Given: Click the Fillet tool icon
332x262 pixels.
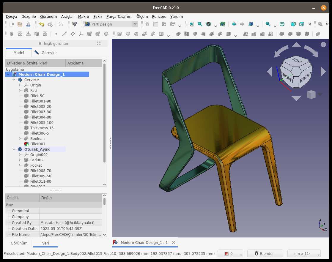Looking at the screenshot, I should tap(281, 34).
